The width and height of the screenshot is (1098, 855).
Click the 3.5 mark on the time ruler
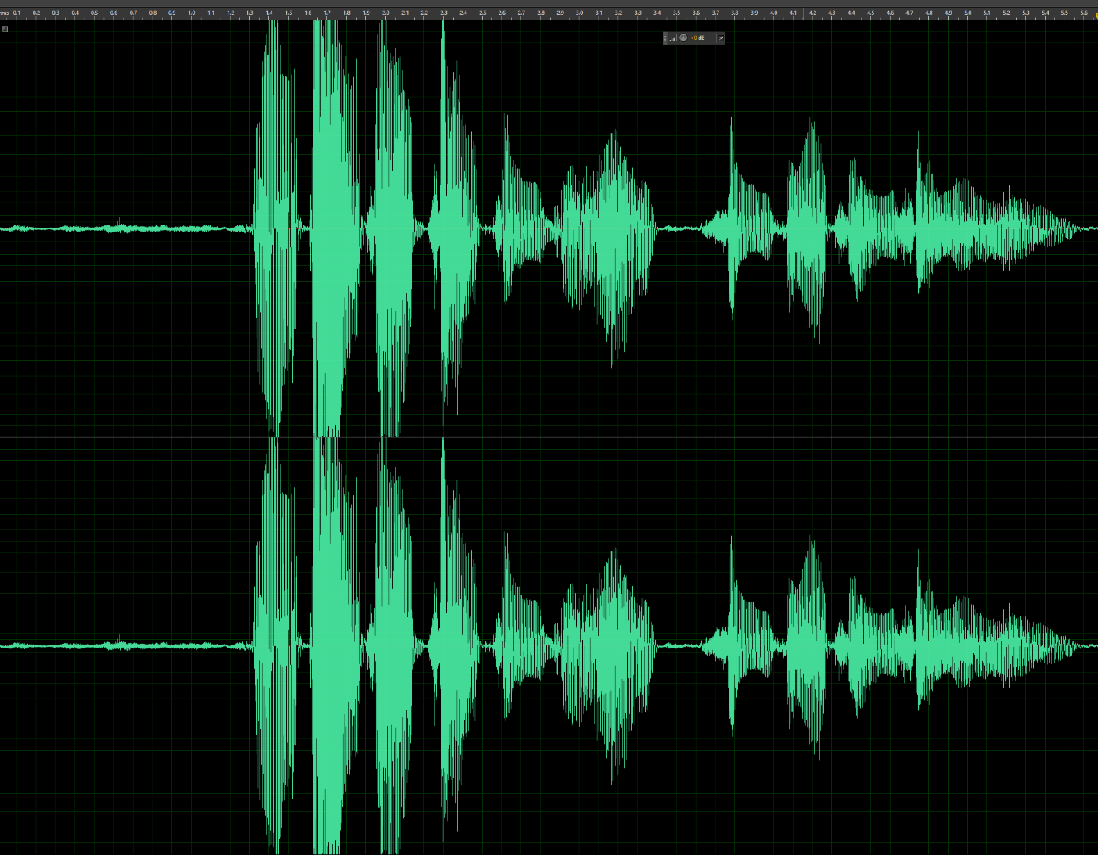coord(676,13)
